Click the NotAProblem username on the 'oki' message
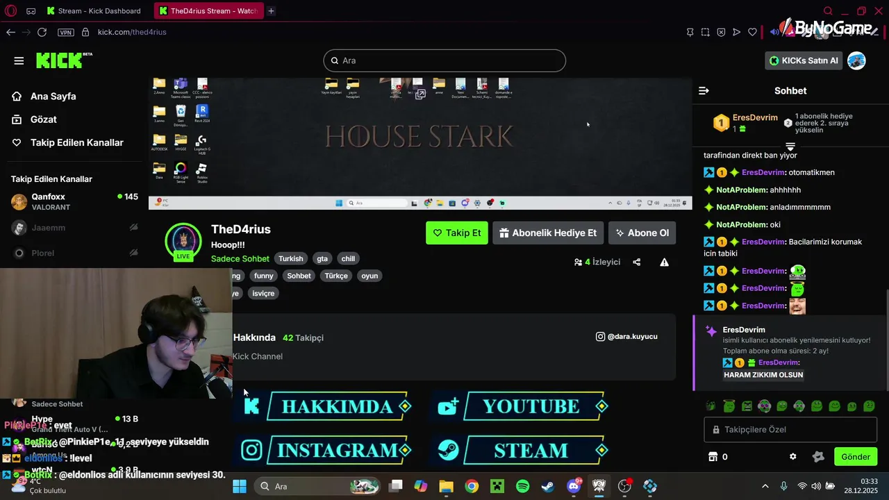This screenshot has width=889, height=500. [741, 224]
